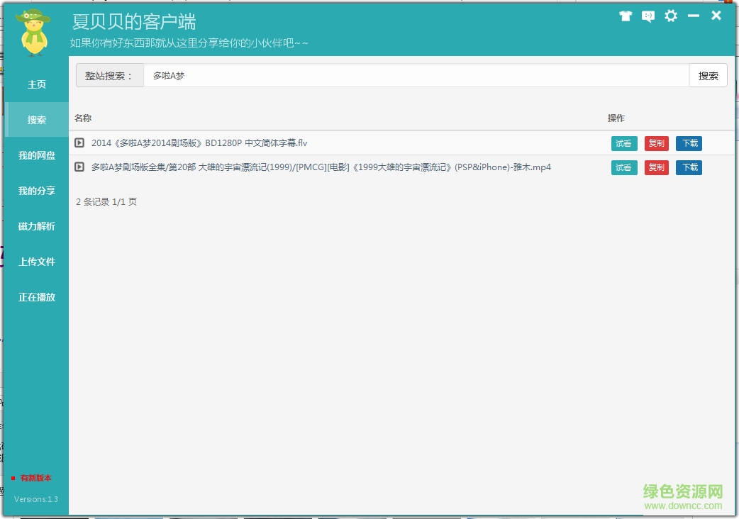Viewport: 739px width, 519px height.
Task: Click the video icon beside the 雅木.mp4 file
Action: [79, 167]
